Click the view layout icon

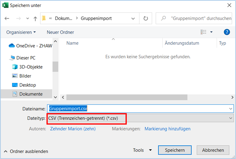(x=203, y=32)
